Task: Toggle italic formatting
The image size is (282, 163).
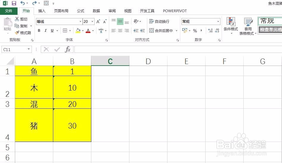Action: pos(46,31)
